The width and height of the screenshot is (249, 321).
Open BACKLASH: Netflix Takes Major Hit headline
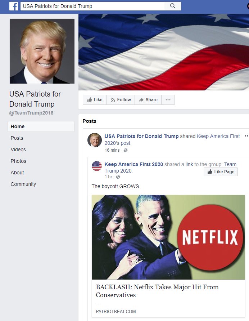157,291
